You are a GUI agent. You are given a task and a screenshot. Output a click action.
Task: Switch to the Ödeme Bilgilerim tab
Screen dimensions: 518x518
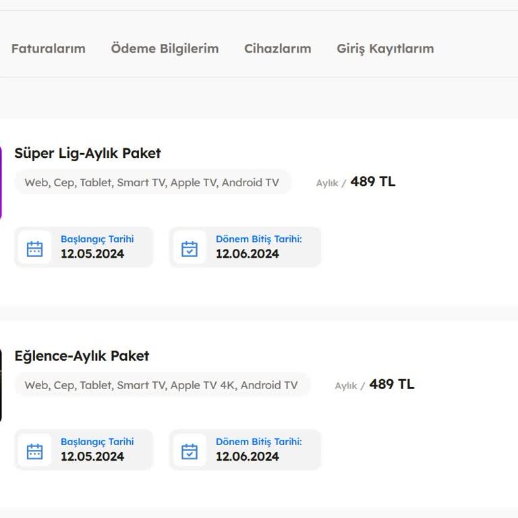click(x=165, y=49)
